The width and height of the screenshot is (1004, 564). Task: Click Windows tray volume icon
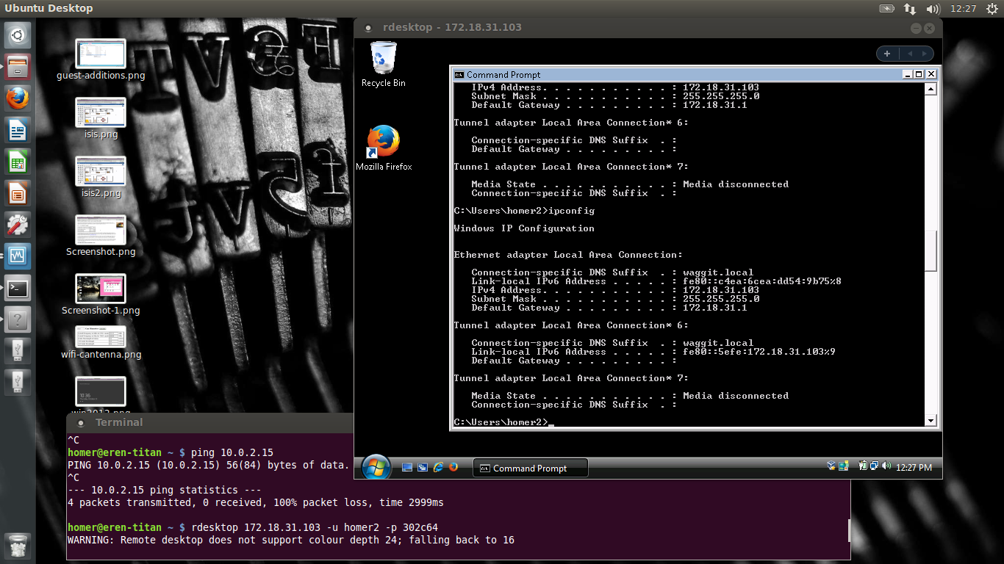(x=886, y=466)
